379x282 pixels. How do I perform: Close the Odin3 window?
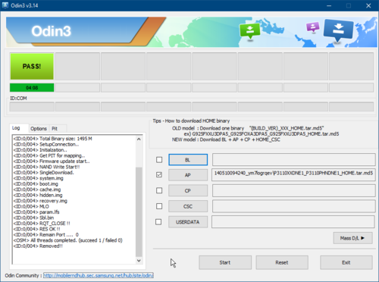[368, 5]
